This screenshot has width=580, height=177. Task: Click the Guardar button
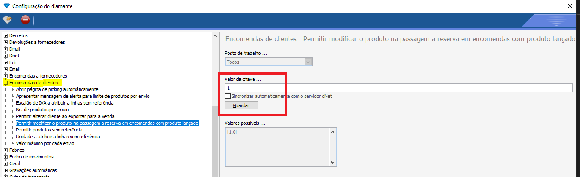tap(241, 105)
